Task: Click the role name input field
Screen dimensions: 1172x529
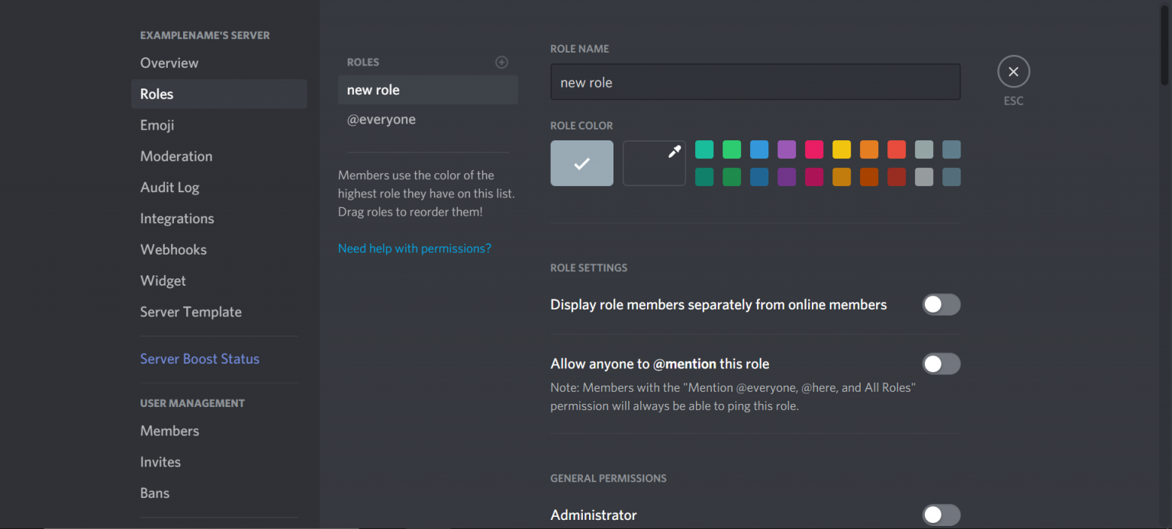Action: tap(755, 82)
